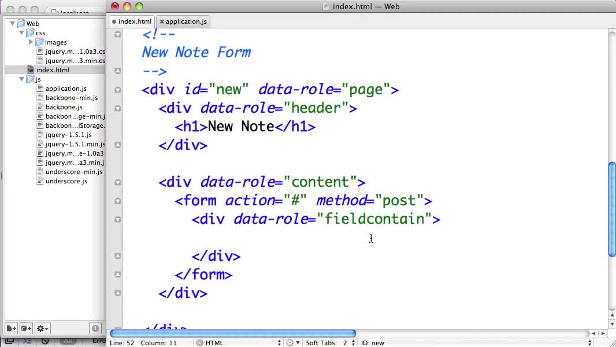Create a new folder using the add-folder icon

click(25, 328)
